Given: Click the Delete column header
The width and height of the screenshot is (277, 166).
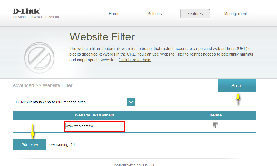Looking at the screenshot, I should point(215,115).
